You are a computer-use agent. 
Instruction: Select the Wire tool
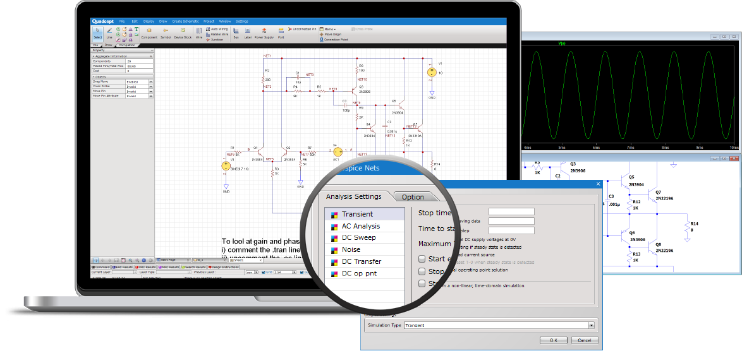pos(198,32)
